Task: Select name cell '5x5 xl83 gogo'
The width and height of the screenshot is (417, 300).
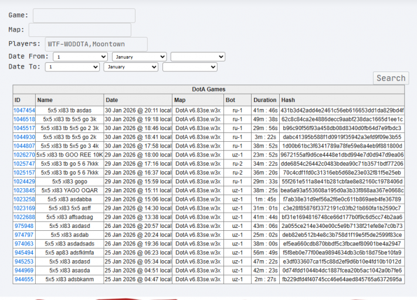Action: click(x=69, y=182)
